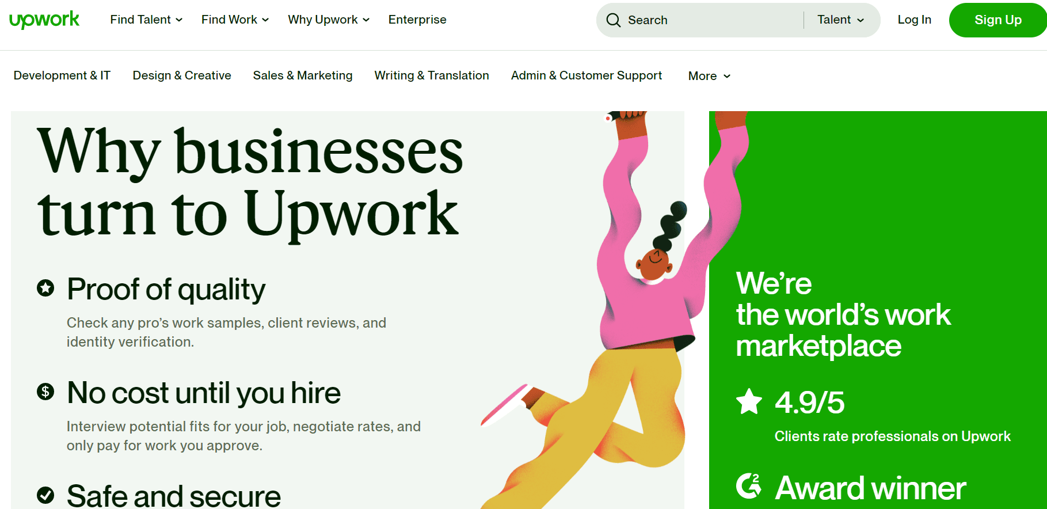Click the checkmark icon beside Safe and secure

point(45,495)
